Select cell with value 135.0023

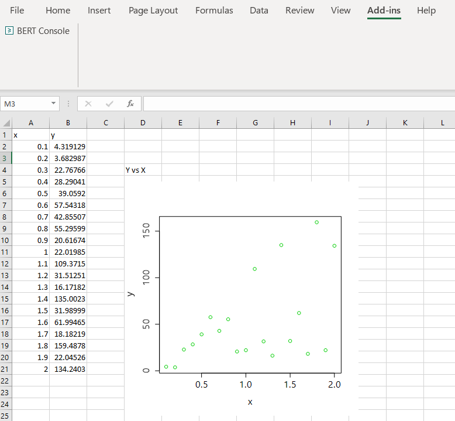[68, 299]
